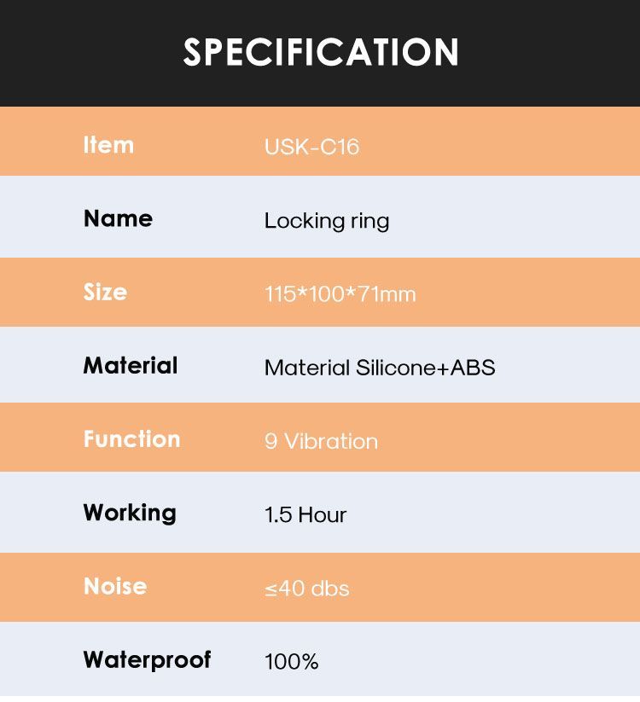Click the USK-C16 item value
Image resolution: width=640 pixels, height=702 pixels.
click(311, 147)
